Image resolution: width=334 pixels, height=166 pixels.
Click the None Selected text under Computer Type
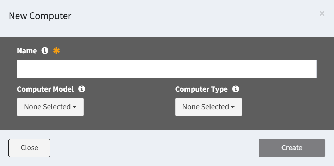[206, 107]
